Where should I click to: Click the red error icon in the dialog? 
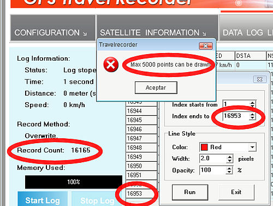click(x=111, y=64)
